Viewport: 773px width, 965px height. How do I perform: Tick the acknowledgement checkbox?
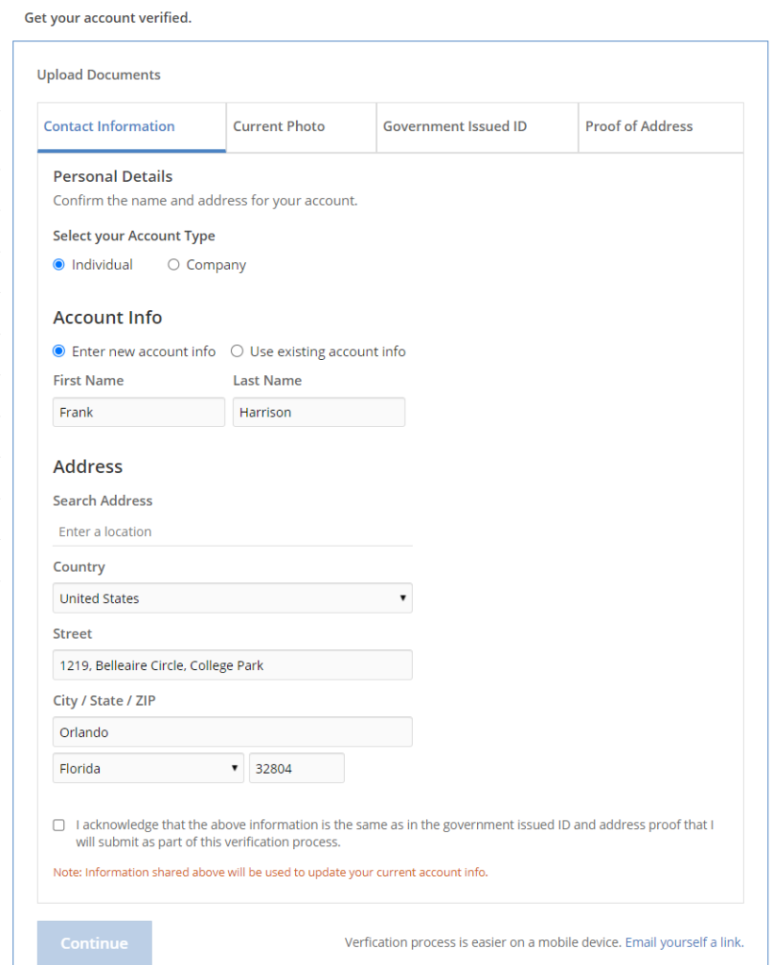click(59, 826)
